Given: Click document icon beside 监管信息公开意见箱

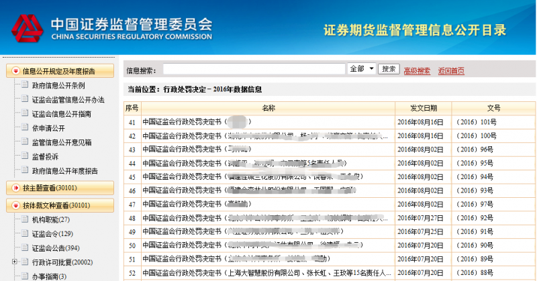Looking at the screenshot, I should coord(25,141).
